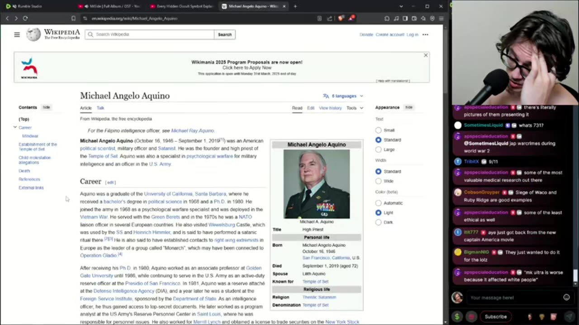Select the Standard text size radio button
579x325 pixels.
(x=378, y=140)
